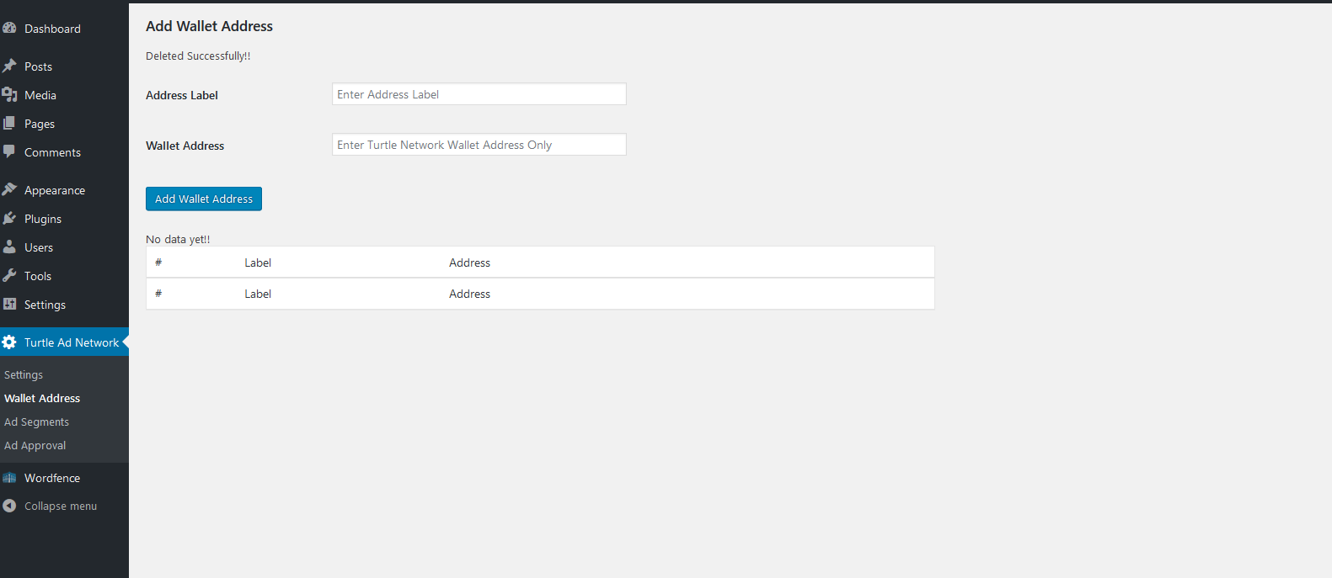This screenshot has height=578, width=1332.
Task: Click the Collapse menu text
Action: (61, 506)
